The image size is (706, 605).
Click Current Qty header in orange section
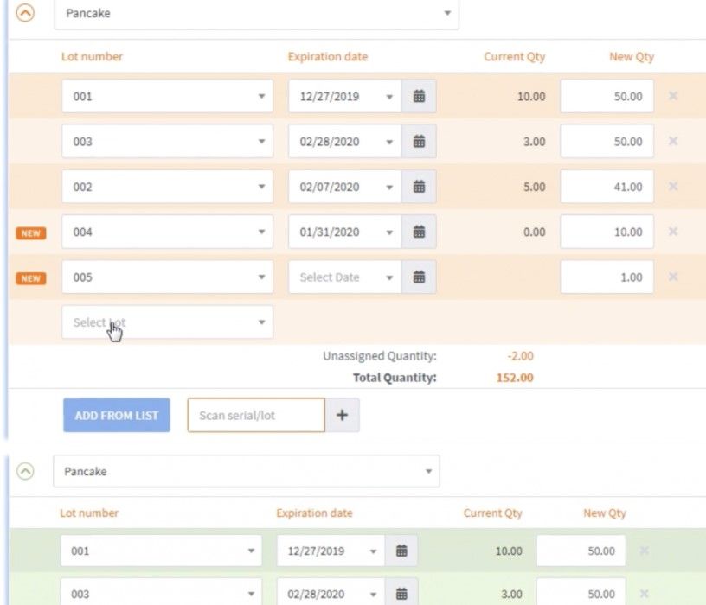pyautogui.click(x=514, y=57)
